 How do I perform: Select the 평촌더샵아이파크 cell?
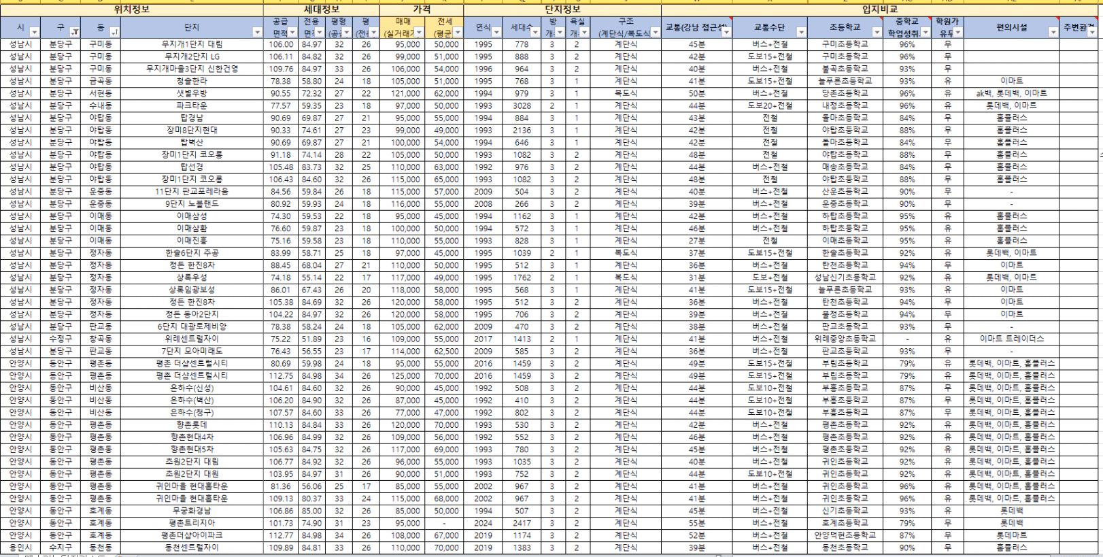(x=192, y=535)
